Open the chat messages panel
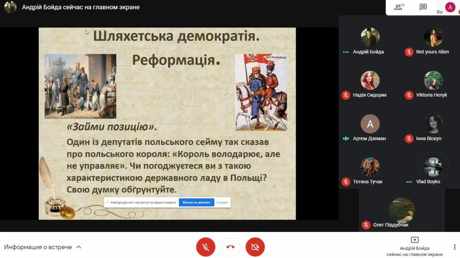Image resolution: width=460 pixels, height=258 pixels. [423, 7]
